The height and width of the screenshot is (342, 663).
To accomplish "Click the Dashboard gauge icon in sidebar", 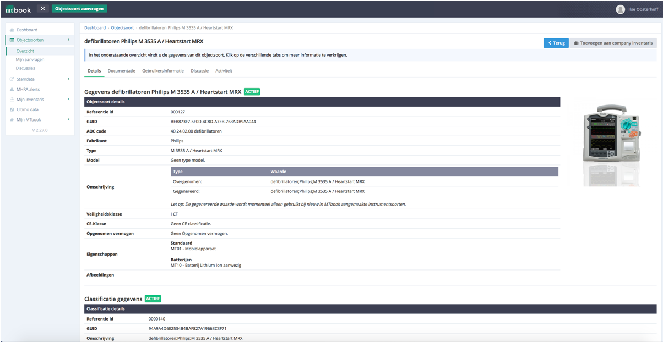I will (x=12, y=30).
